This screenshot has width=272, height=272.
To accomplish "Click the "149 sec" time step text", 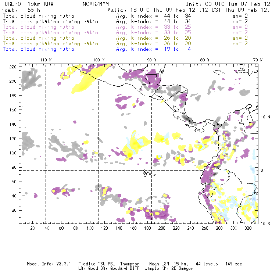I will coord(233,264).
